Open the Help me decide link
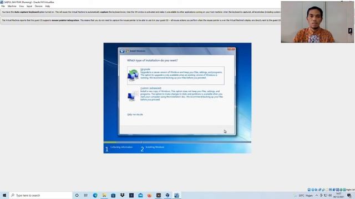The image size is (355, 199). pos(135,114)
